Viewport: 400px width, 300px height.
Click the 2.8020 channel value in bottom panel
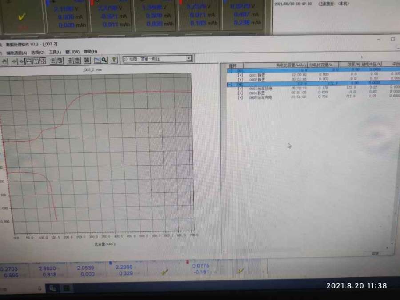[47, 268]
